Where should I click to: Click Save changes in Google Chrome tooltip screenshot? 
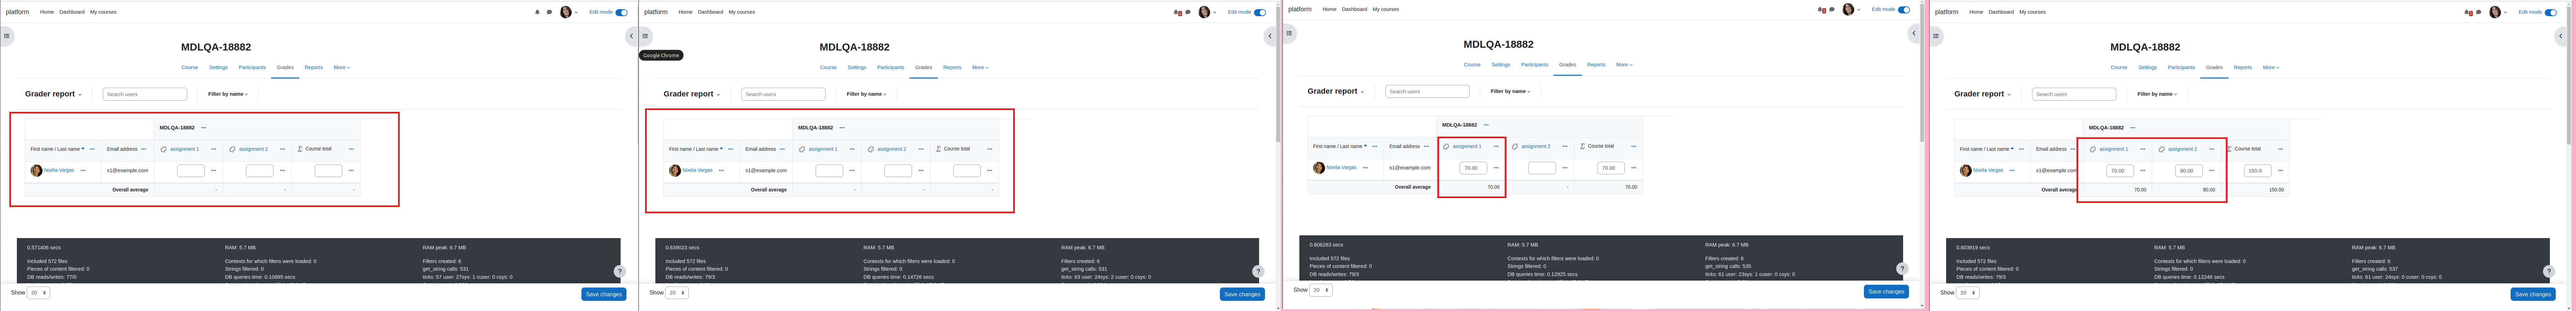(x=1242, y=294)
